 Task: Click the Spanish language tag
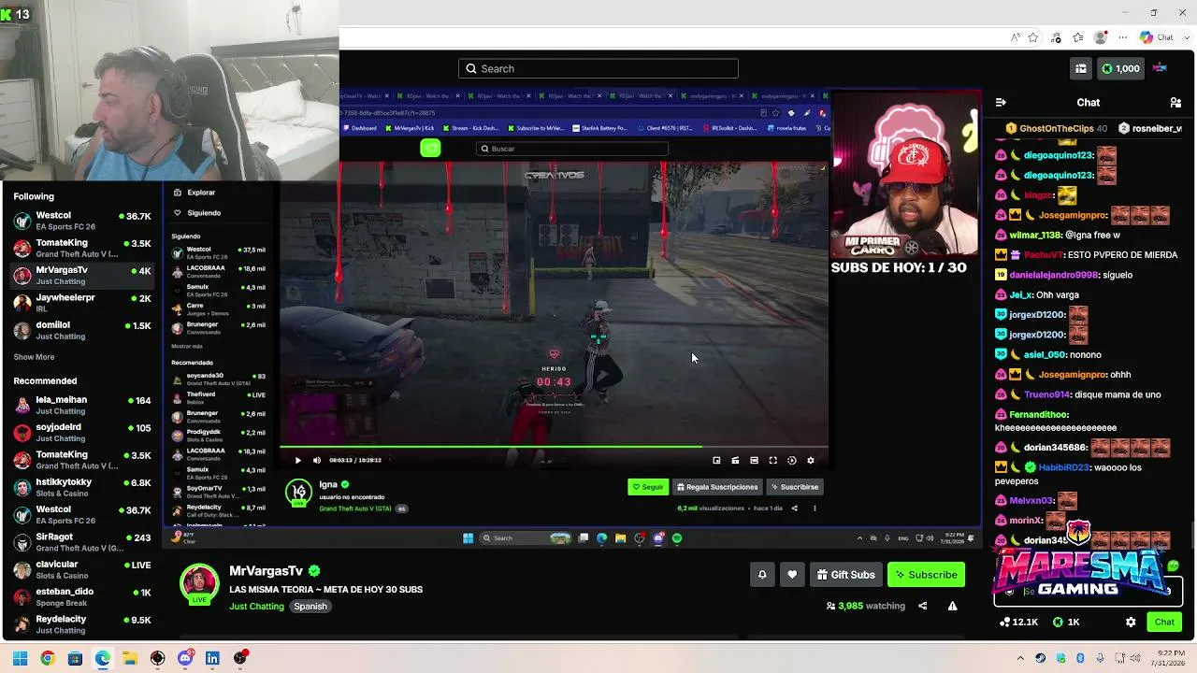[310, 607]
